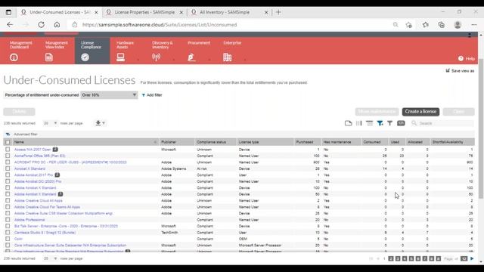Click Save view as icon
Image resolution: width=484 pixels, height=272 pixels.
[448, 70]
